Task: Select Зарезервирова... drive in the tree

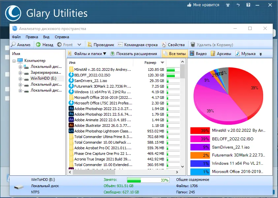Action: (46, 72)
